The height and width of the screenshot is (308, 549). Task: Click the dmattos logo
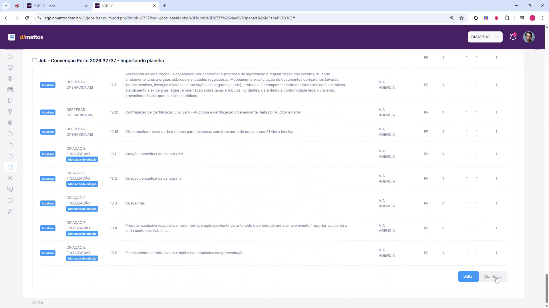31,37
